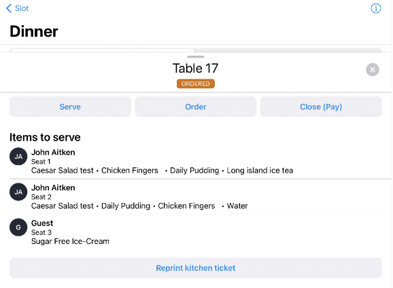Close the Table 17 sheet
Image resolution: width=393 pixels, height=288 pixels.
[x=372, y=69]
